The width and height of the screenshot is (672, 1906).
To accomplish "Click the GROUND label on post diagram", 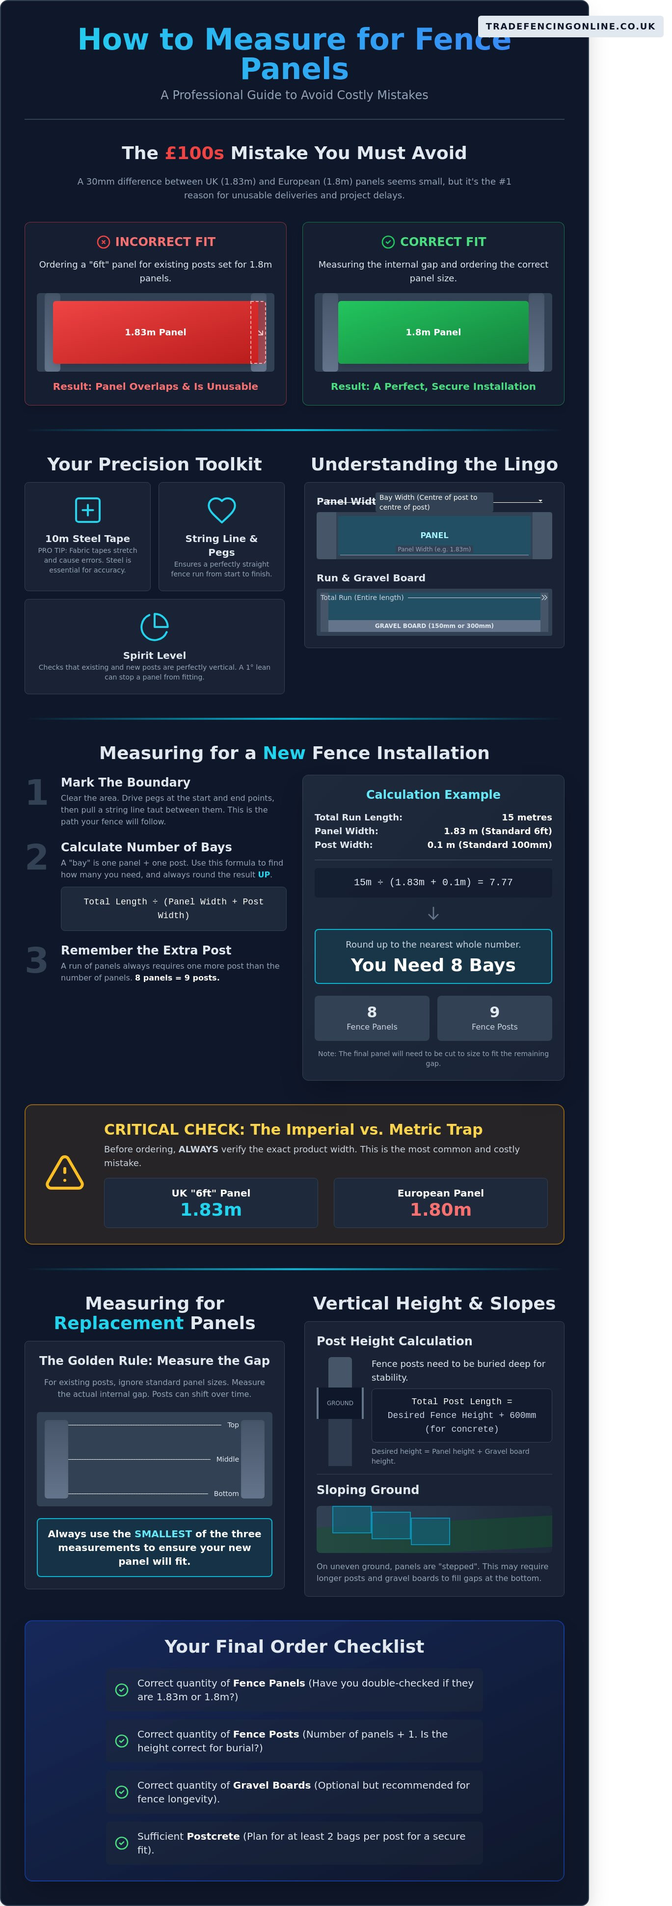I will pyautogui.click(x=340, y=1403).
